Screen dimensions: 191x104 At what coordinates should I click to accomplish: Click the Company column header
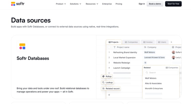click(x=157, y=47)
